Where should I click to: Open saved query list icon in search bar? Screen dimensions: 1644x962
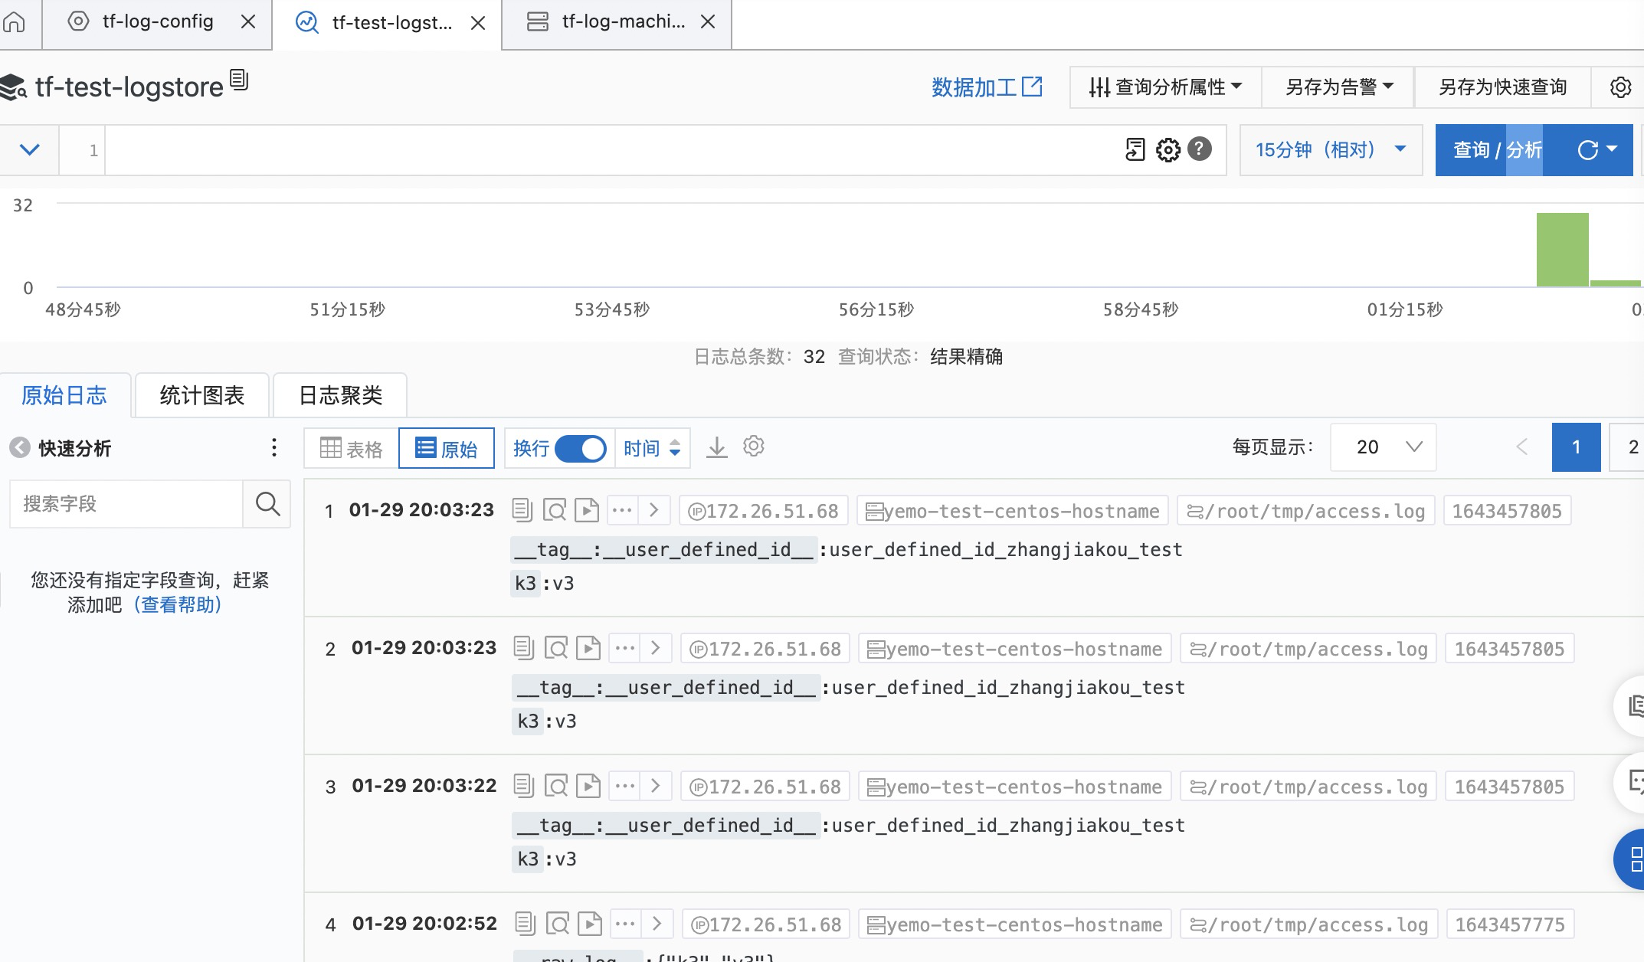[x=1135, y=149]
